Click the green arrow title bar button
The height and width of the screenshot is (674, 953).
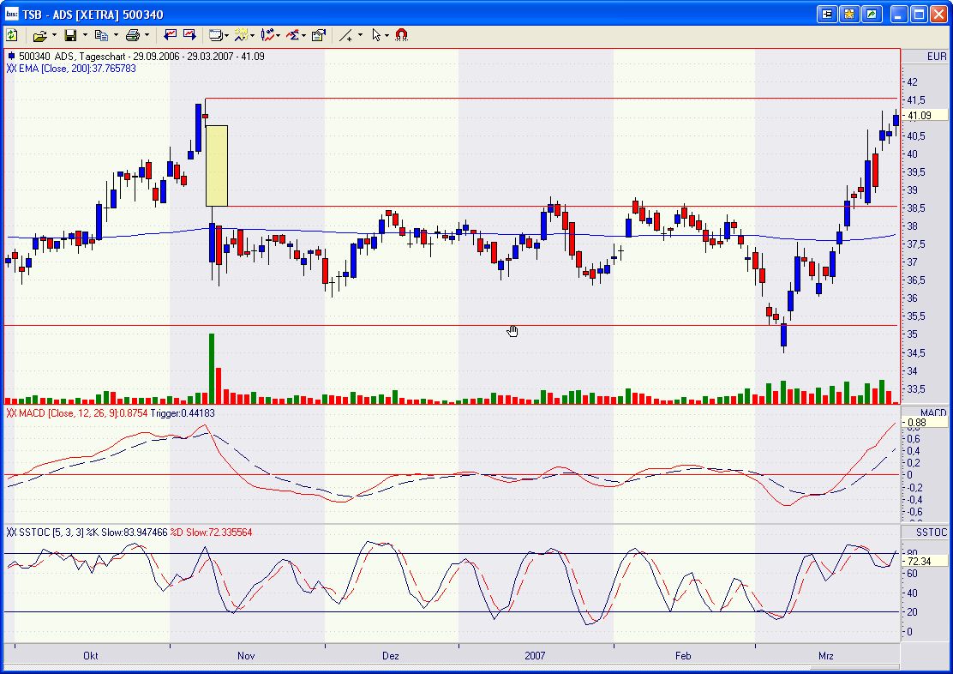click(x=871, y=14)
